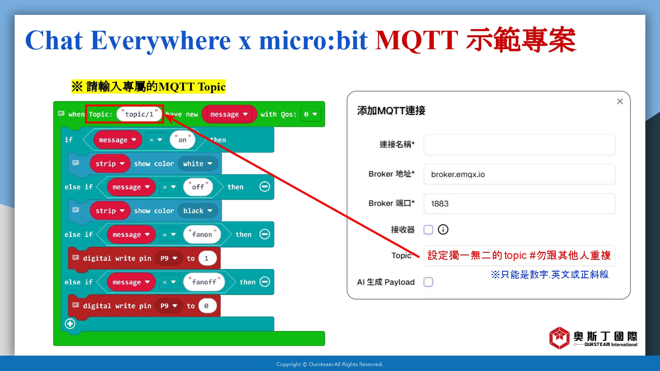The image size is (660, 371).
Task: Click comment icon on show color white block
Action: [x=76, y=163]
